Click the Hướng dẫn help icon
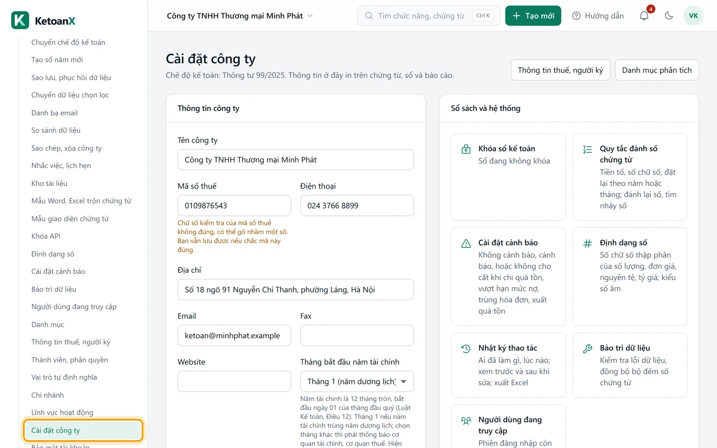The image size is (717, 448). [x=576, y=16]
